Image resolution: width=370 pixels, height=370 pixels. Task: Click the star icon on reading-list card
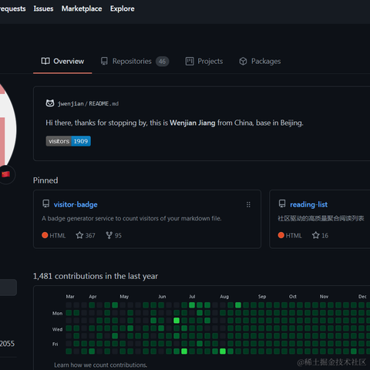point(315,235)
